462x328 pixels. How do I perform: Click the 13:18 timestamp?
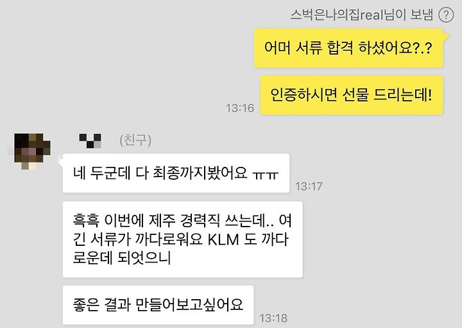(273, 318)
